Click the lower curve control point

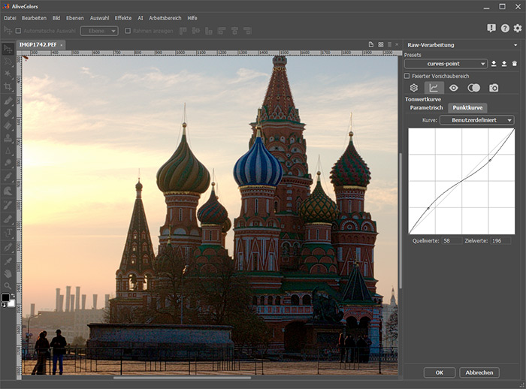[428, 208]
